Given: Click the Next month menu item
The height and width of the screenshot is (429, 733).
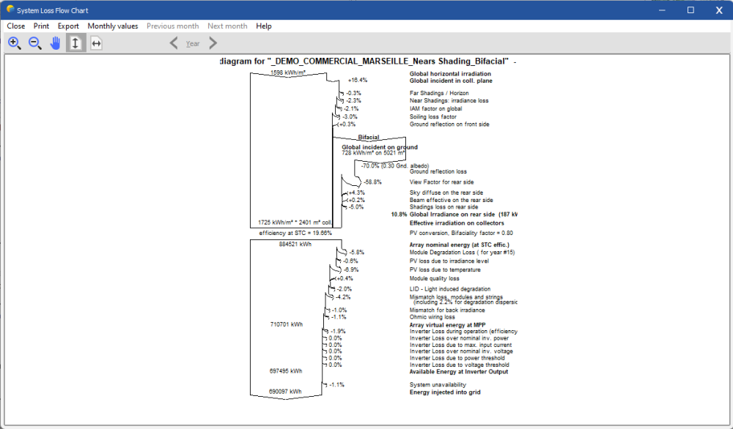Looking at the screenshot, I should (227, 26).
